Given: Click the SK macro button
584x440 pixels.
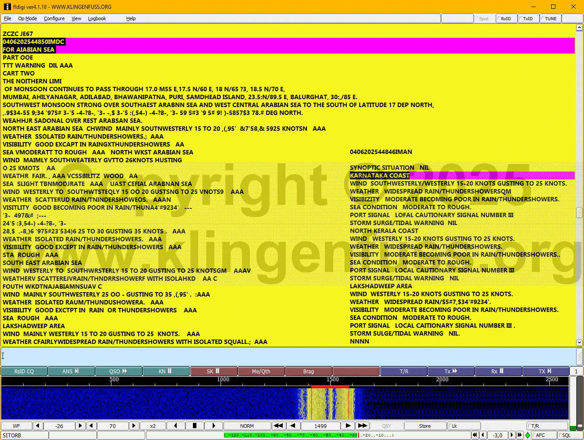Looking at the screenshot, I should pos(214,372).
